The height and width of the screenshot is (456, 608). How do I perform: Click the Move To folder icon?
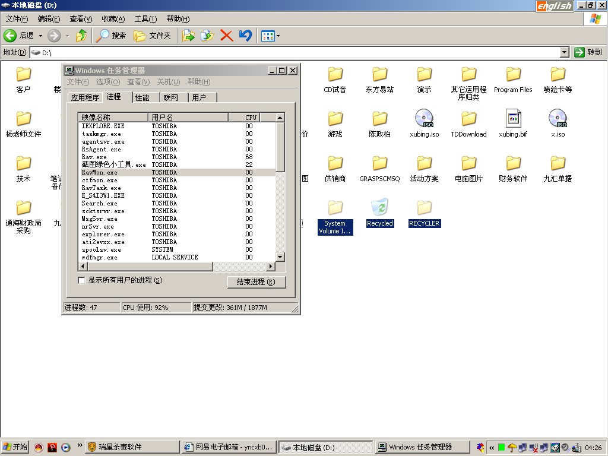coord(188,36)
